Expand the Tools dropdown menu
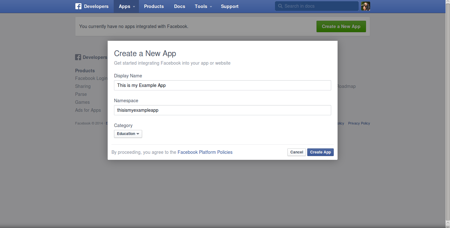This screenshot has width=450, height=228. coord(203,6)
